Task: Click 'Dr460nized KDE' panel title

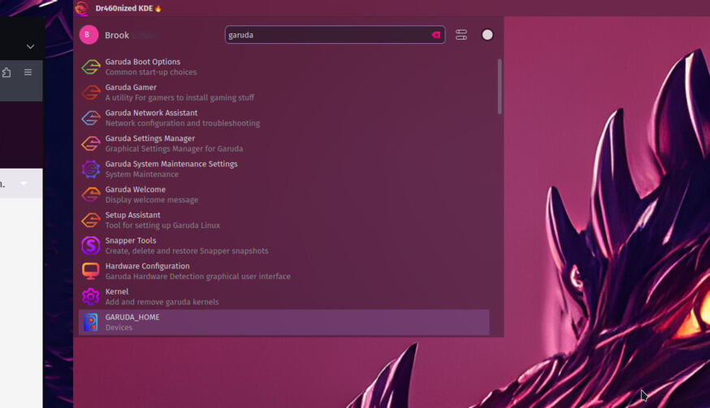Action: pyautogui.click(x=124, y=8)
